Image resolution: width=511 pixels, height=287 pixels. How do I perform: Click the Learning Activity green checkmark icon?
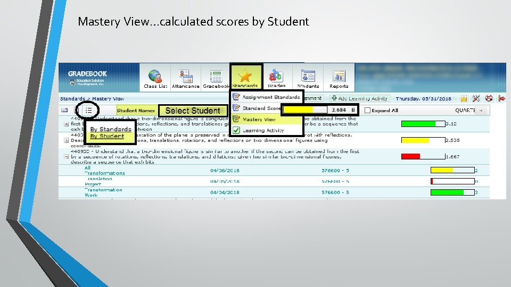click(x=236, y=130)
